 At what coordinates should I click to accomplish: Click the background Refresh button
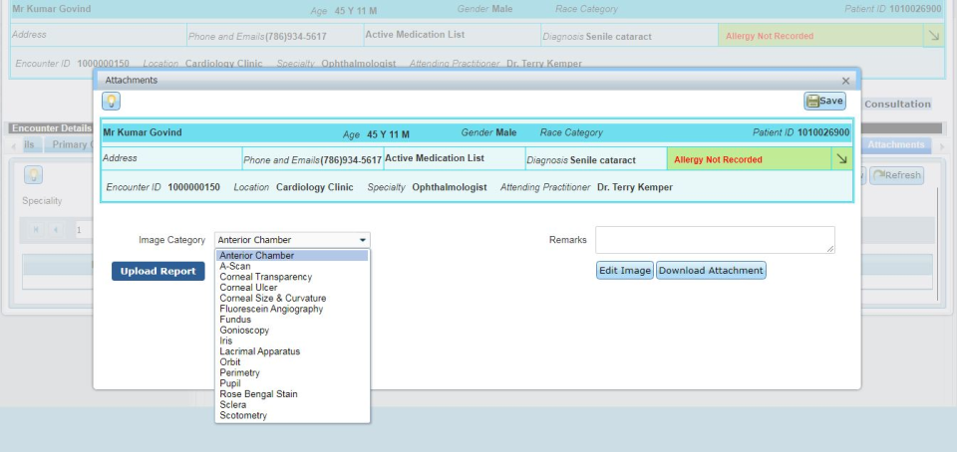click(896, 175)
